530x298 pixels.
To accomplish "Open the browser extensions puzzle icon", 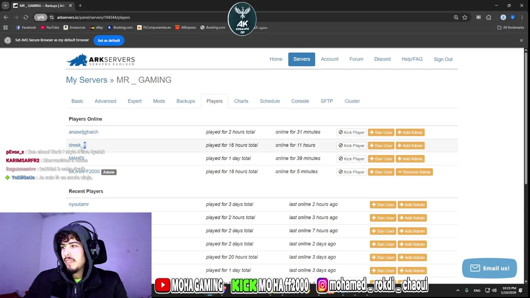I will click(x=489, y=17).
